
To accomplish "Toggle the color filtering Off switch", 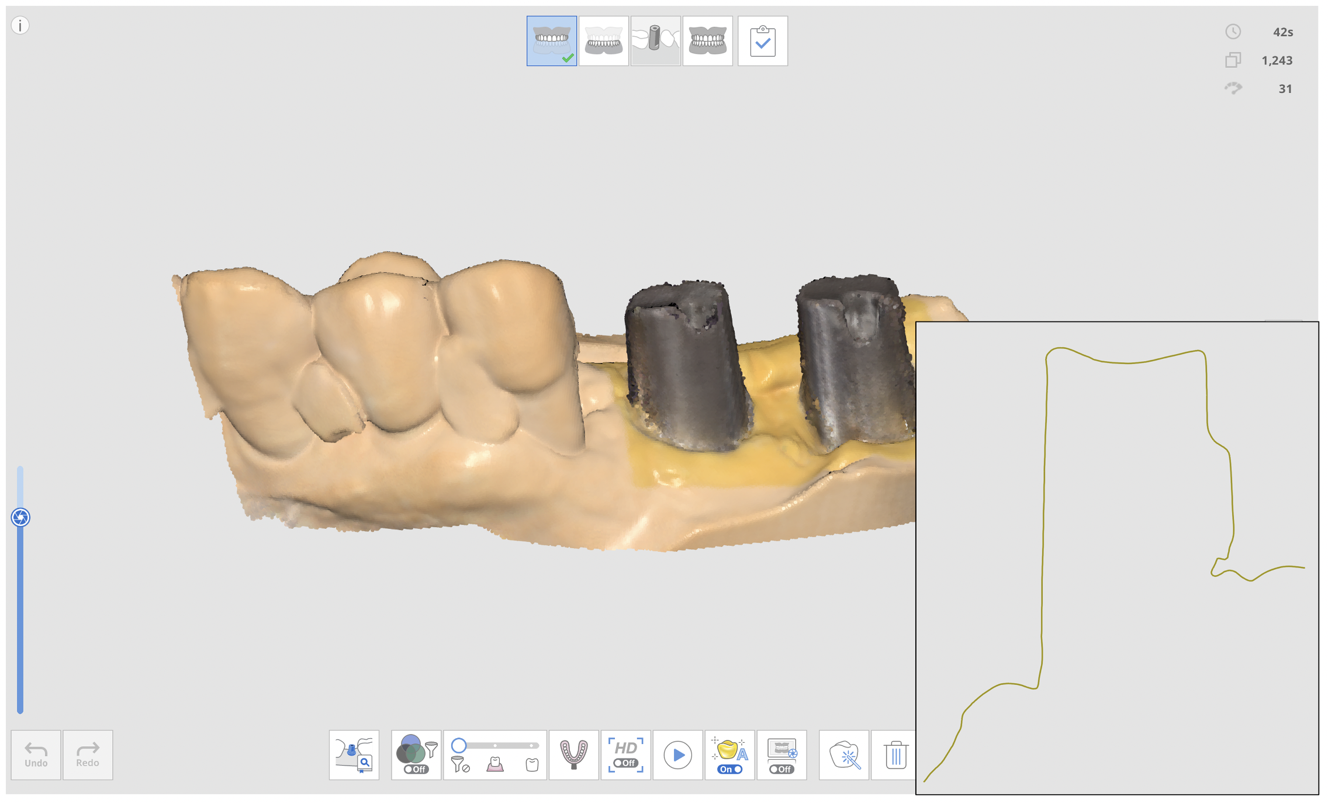I will pyautogui.click(x=416, y=769).
